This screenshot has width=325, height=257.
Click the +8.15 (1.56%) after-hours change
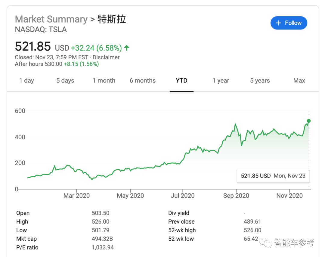tap(81, 64)
